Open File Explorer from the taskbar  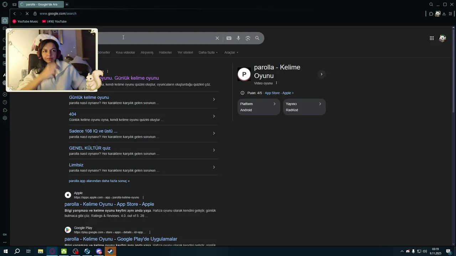pos(40,251)
